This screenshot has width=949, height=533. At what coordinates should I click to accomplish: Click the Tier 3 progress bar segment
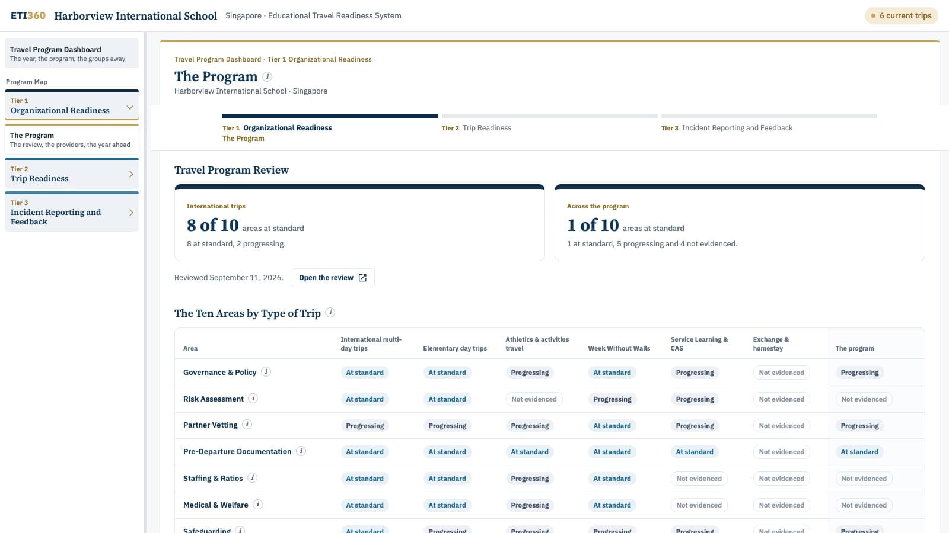tap(769, 116)
